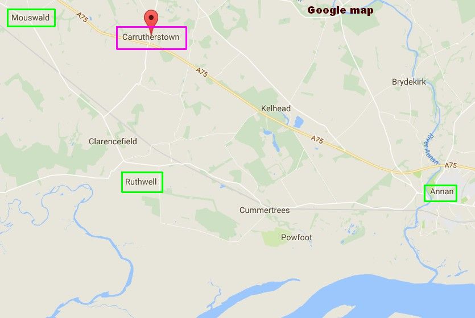The image size is (475, 318).
Task: Click the Annan town label
Action: [441, 191]
